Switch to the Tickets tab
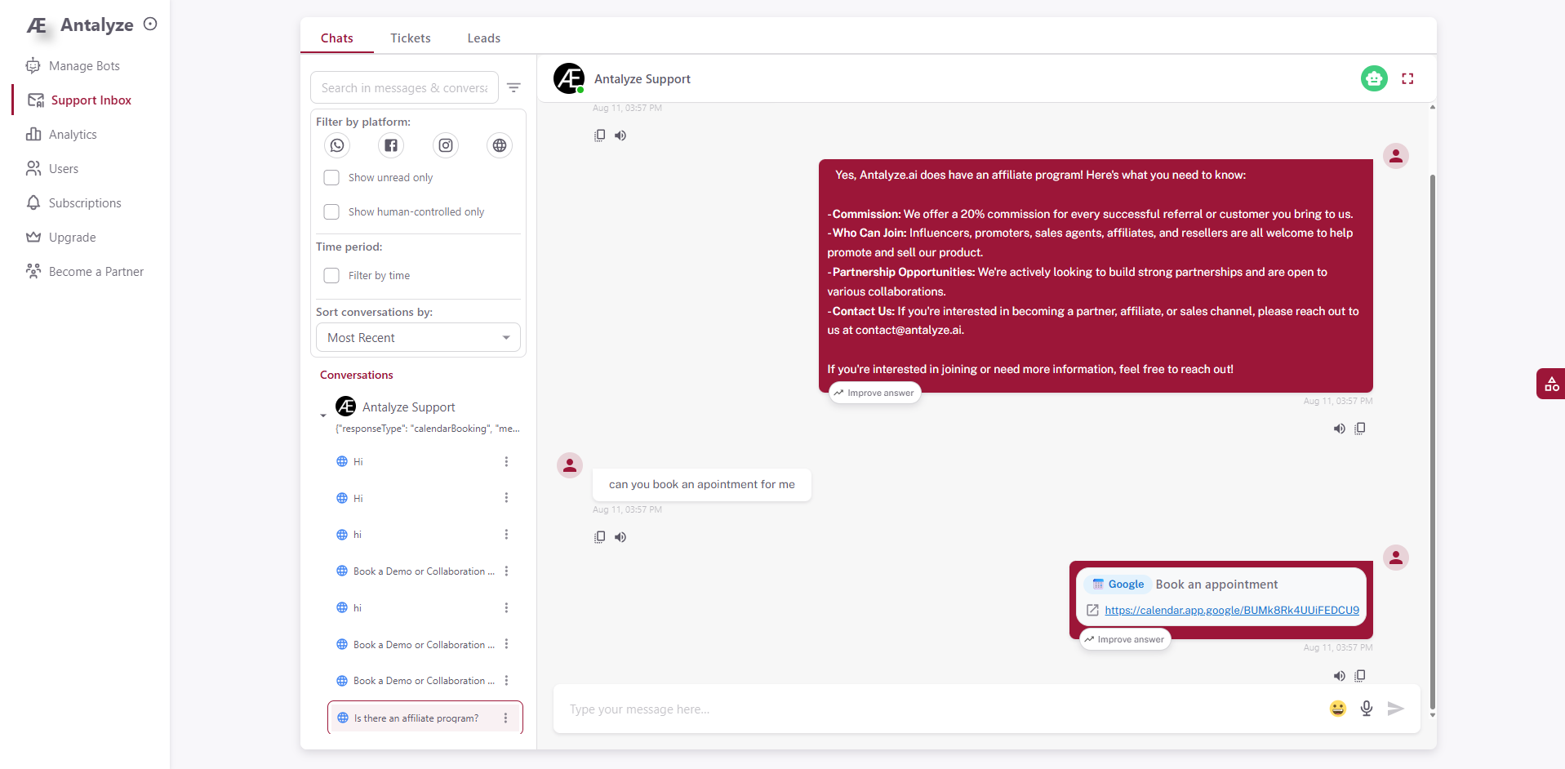The image size is (1565, 769). [x=410, y=38]
